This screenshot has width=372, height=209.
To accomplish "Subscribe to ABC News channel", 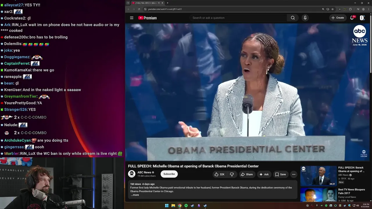I will pos(169,174).
